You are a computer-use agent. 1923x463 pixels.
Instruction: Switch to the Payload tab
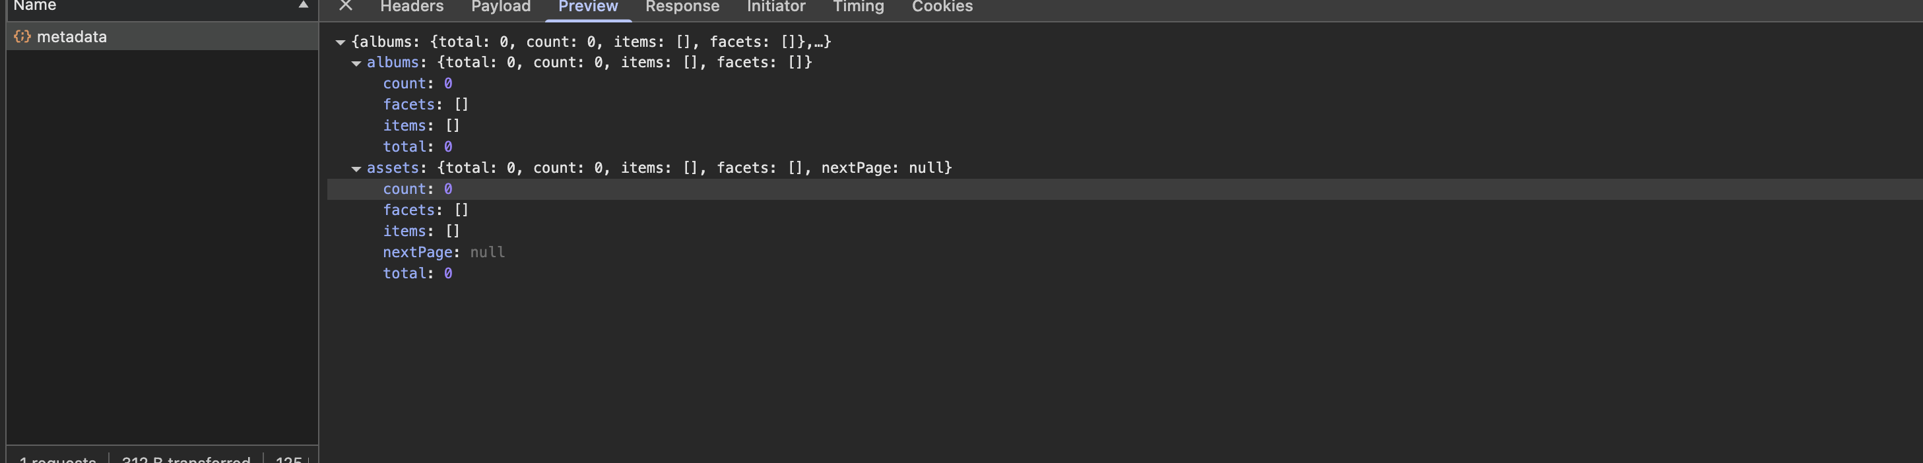tap(501, 7)
